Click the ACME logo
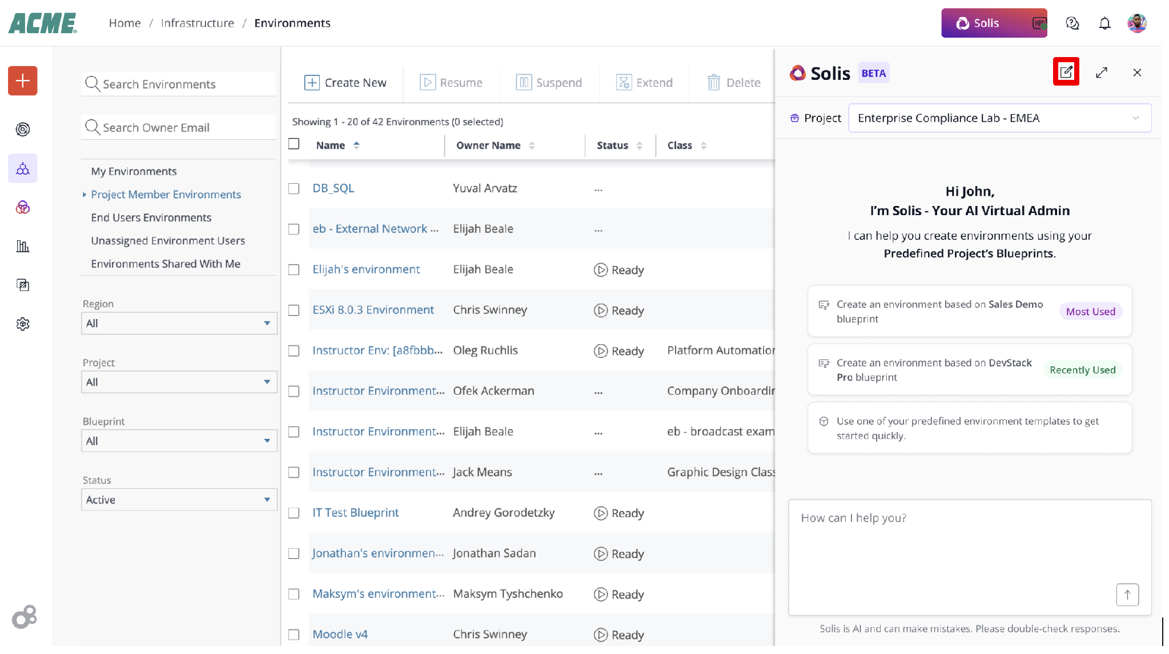 [43, 23]
